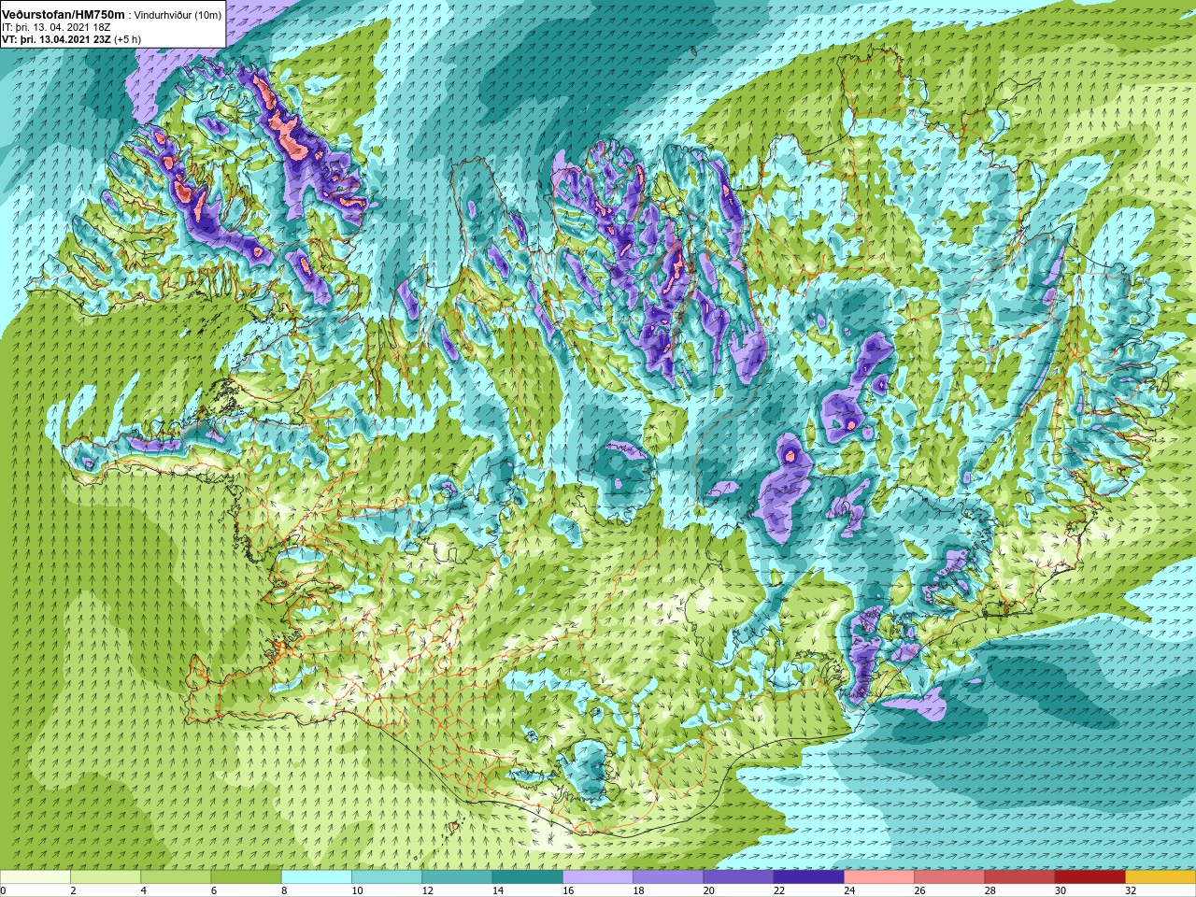Click the legend value 20
This screenshot has height=897, width=1196.
point(709,890)
